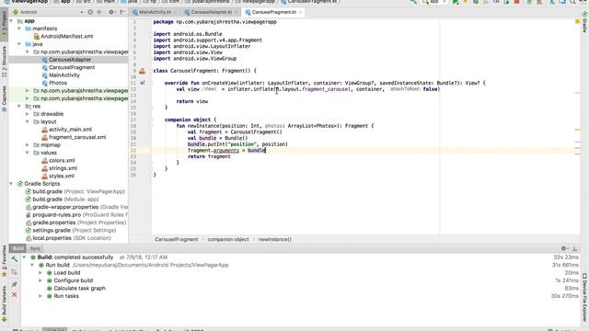Click the toggle view icon below the hammer
Screen dimensions: 589x331
15,271
